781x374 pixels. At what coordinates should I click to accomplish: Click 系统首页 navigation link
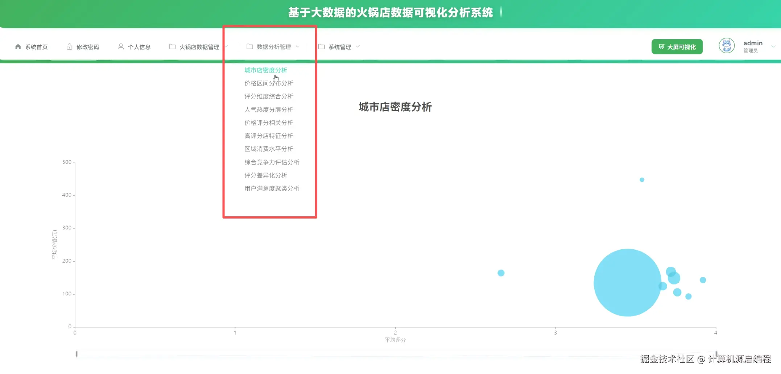tap(36, 46)
